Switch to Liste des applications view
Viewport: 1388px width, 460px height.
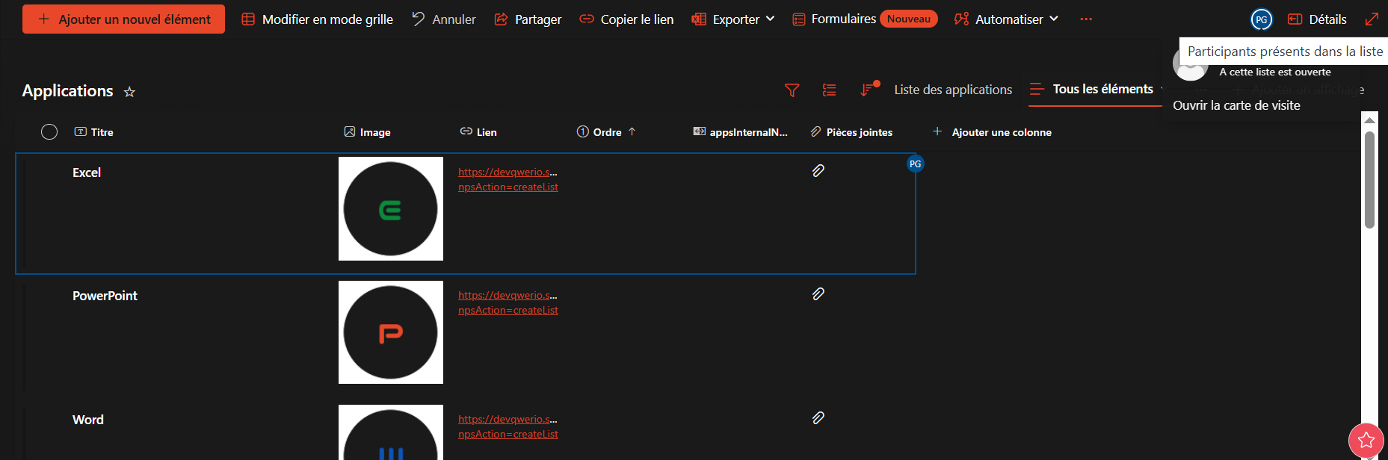(953, 90)
